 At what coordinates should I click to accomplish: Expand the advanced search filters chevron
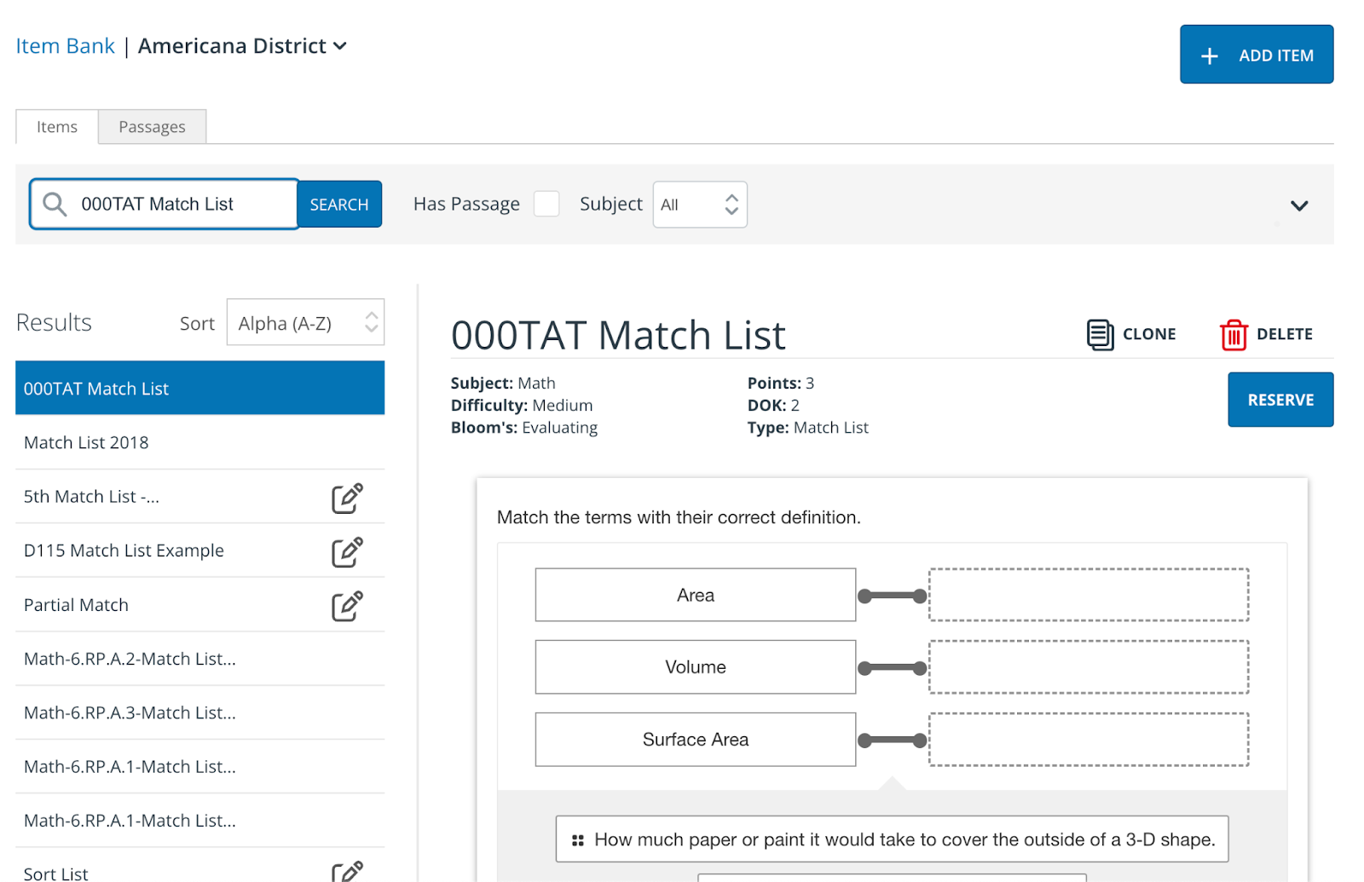pos(1299,205)
